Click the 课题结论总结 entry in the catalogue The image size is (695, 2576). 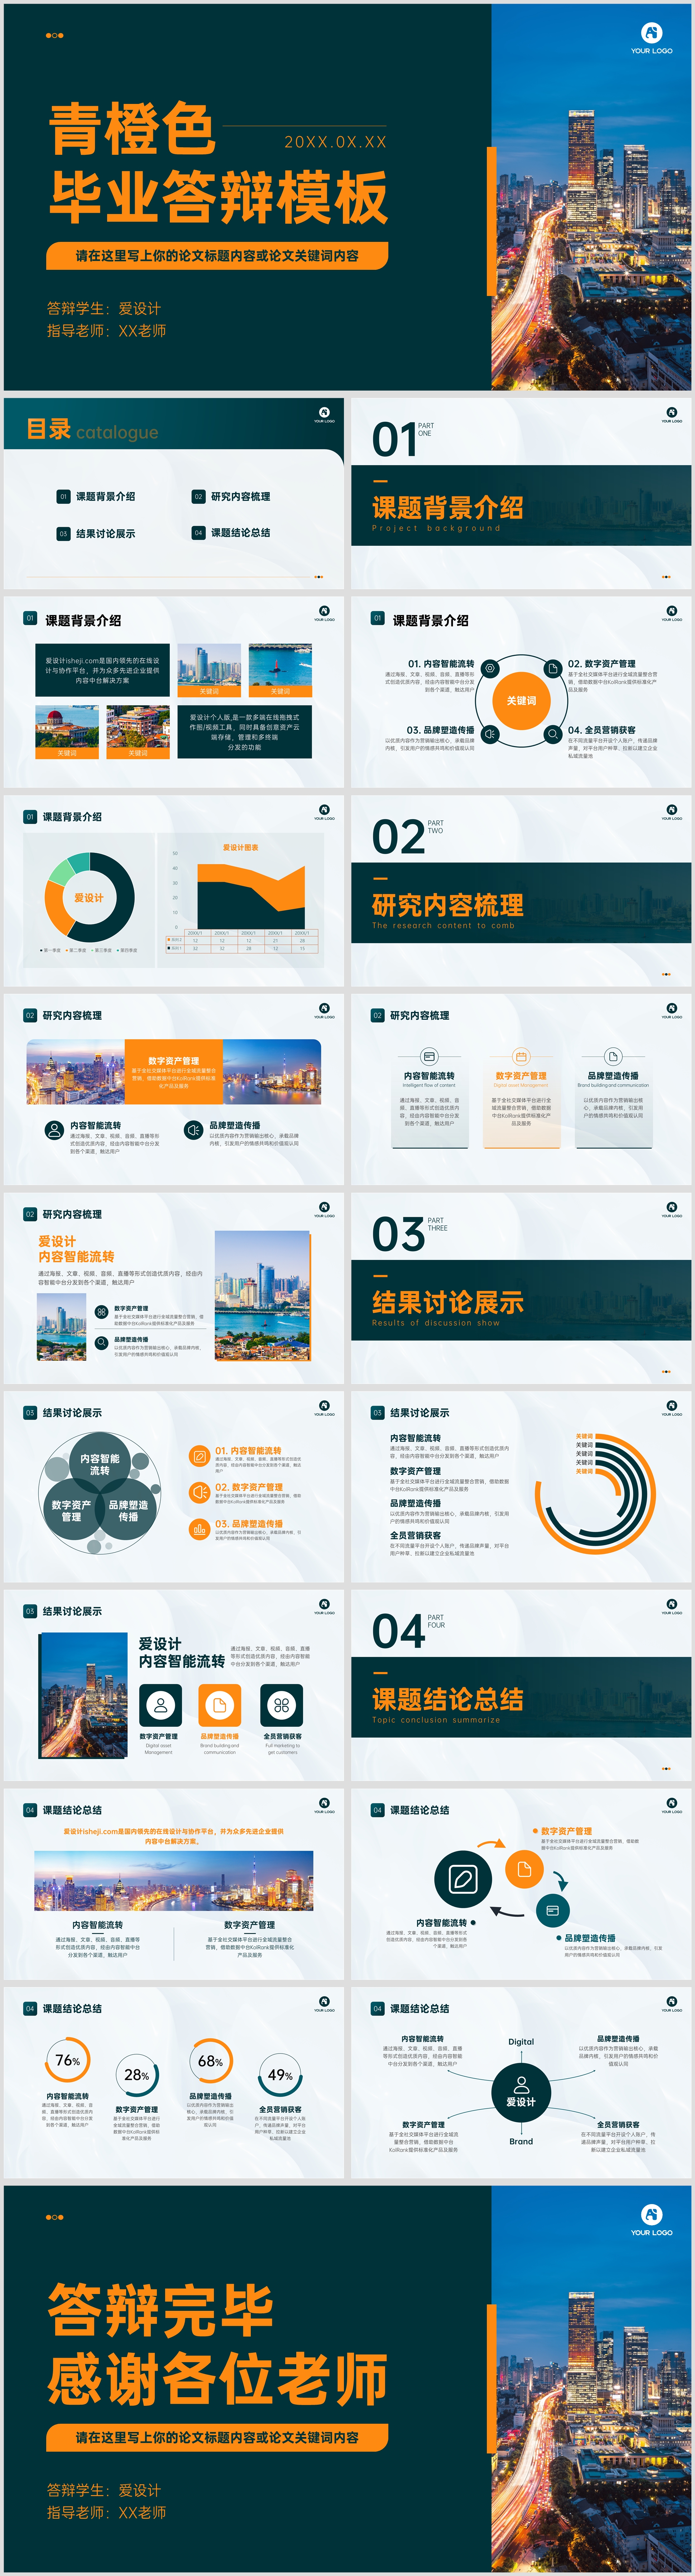(x=241, y=533)
